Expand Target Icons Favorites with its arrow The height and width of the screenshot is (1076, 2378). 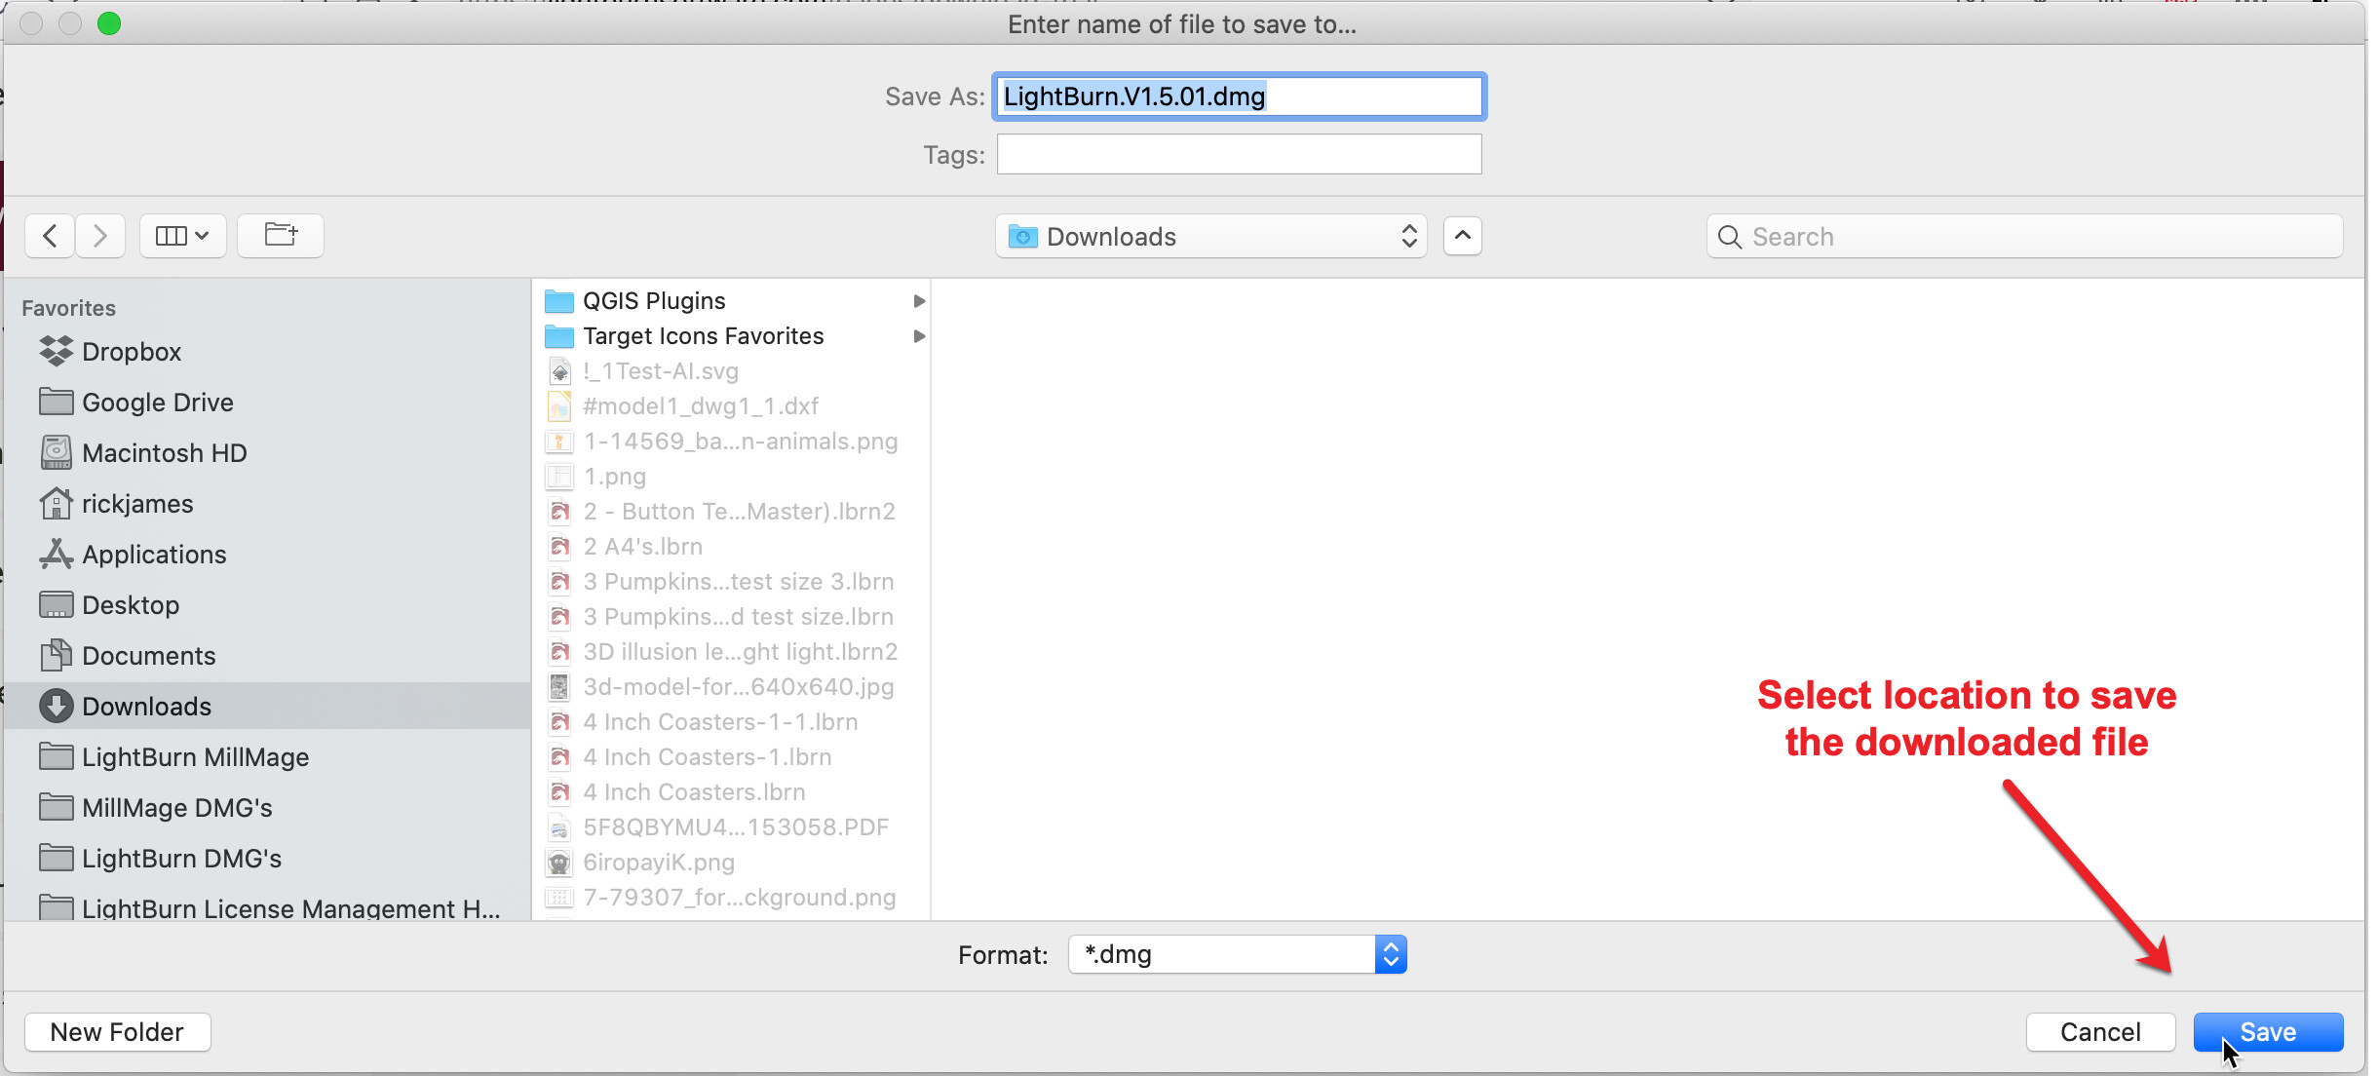tap(918, 336)
